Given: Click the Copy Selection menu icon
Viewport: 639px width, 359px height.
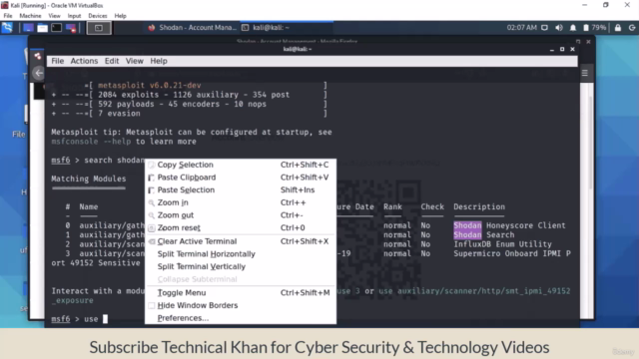Looking at the screenshot, I should pyautogui.click(x=152, y=165).
